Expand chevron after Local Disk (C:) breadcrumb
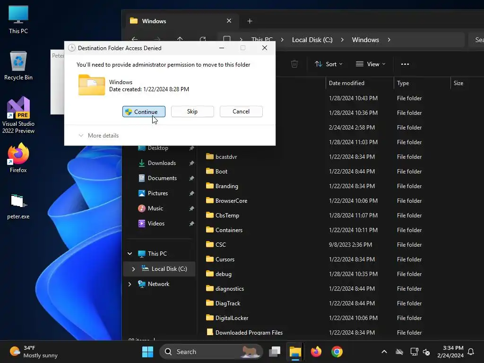Screen dimensions: 484x363 342,40
